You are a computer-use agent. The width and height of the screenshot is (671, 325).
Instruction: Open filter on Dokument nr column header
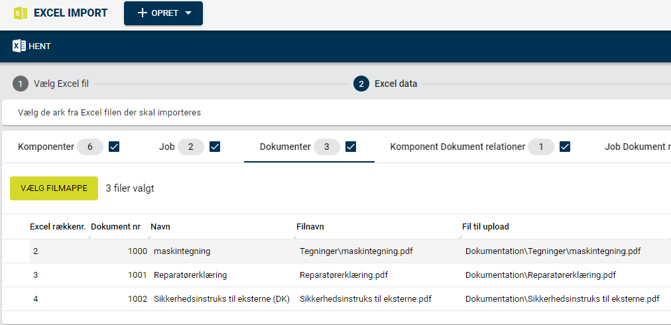click(147, 236)
